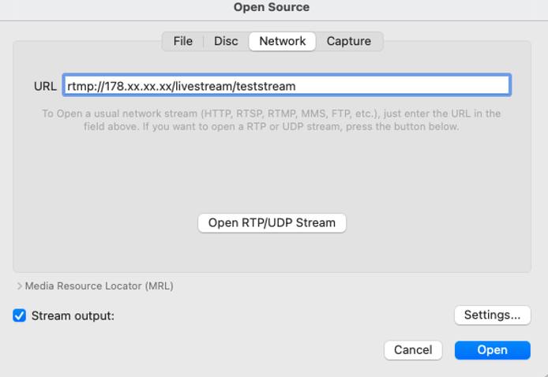The width and height of the screenshot is (548, 377).
Task: Go to the Capture tab
Action: tap(349, 41)
